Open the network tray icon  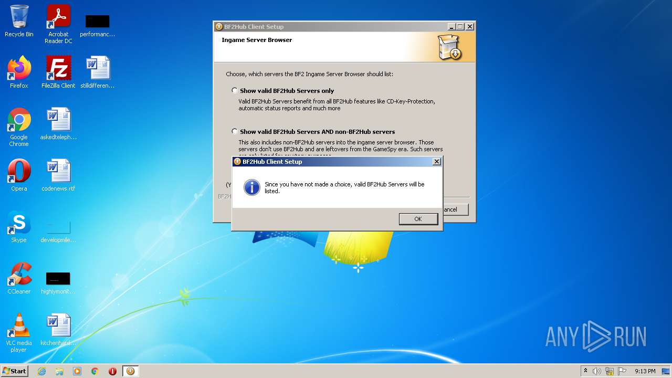pos(610,371)
